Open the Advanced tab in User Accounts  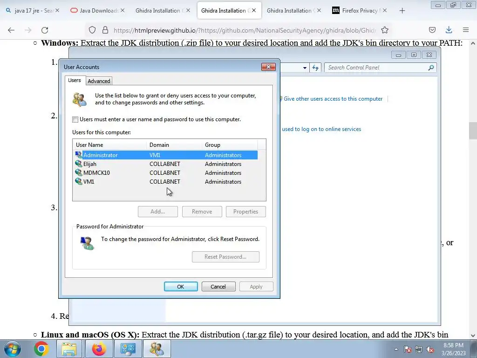[x=99, y=81]
